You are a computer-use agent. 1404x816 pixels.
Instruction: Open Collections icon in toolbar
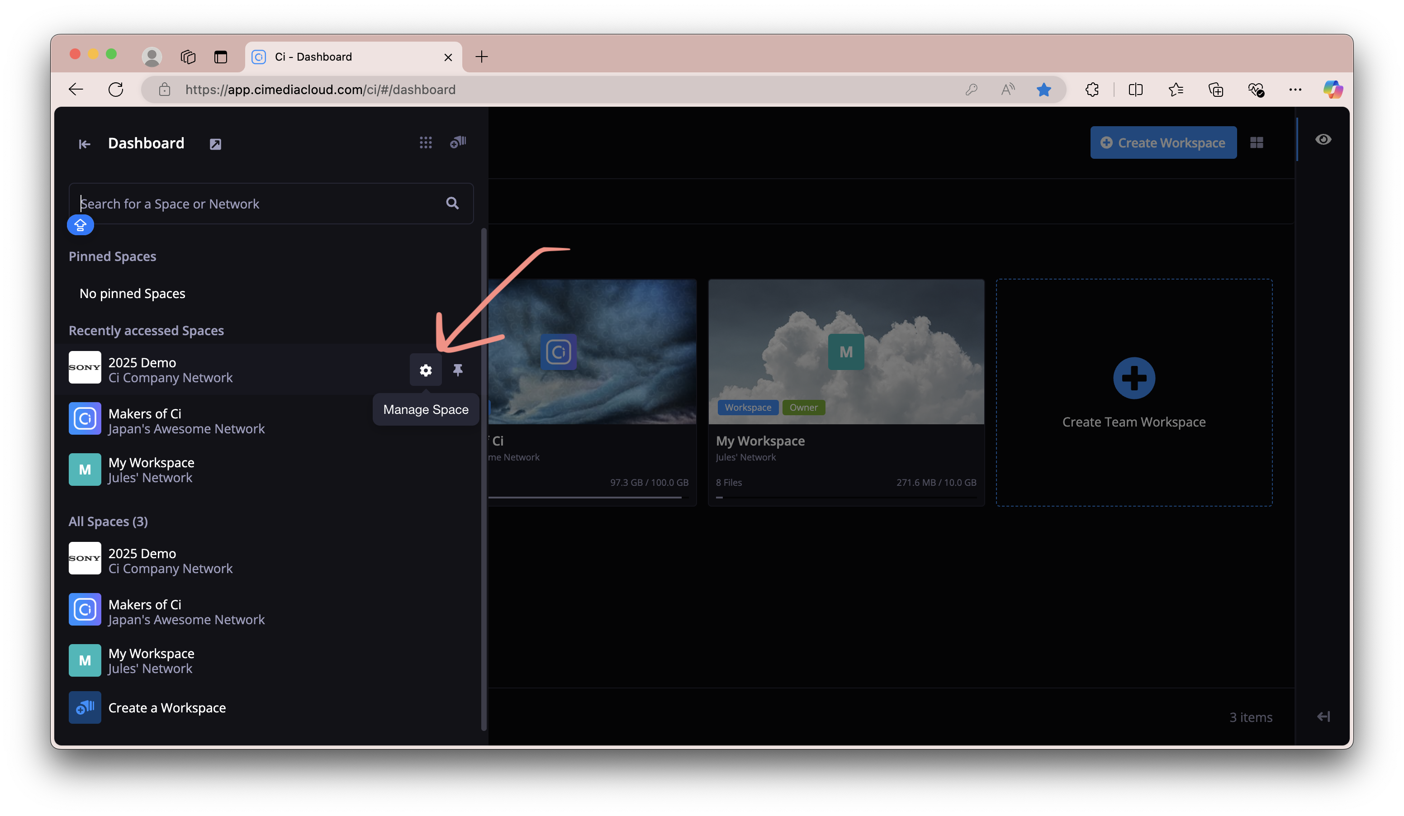[x=1216, y=89]
